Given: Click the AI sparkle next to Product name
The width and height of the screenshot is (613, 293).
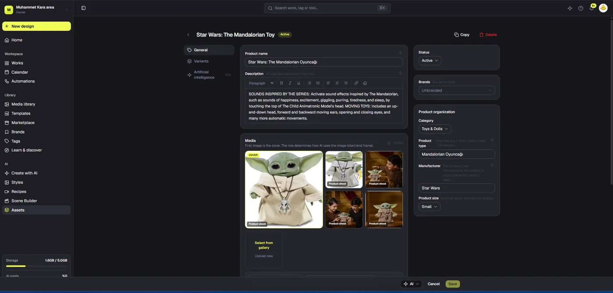Looking at the screenshot, I should pos(400,53).
